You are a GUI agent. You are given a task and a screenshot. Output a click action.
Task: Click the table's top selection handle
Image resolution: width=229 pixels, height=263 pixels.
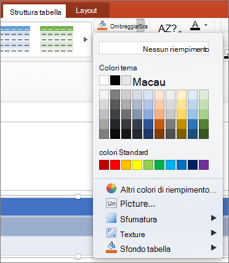pyautogui.click(x=78, y=196)
